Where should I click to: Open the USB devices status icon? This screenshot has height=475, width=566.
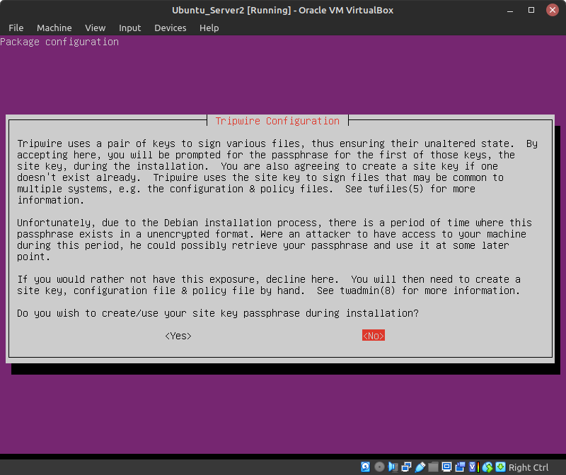coord(420,467)
